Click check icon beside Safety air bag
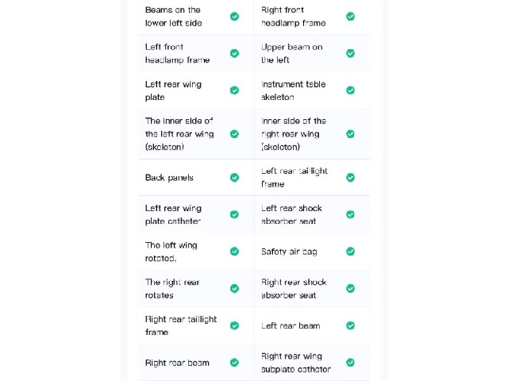 350,252
